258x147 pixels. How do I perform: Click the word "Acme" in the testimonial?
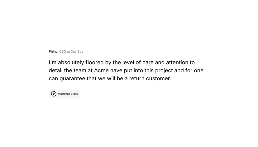[101, 70]
